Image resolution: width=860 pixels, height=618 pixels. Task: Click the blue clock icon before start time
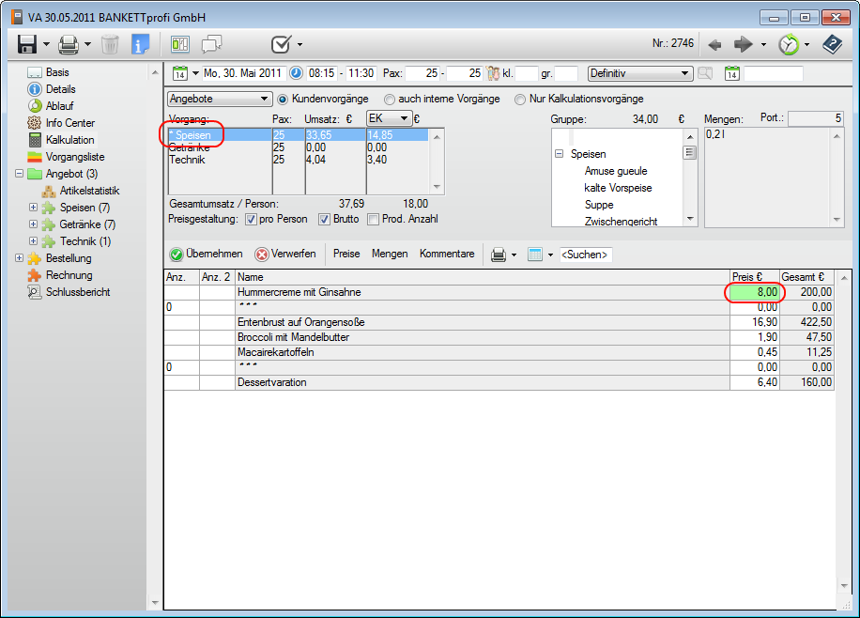[x=297, y=73]
